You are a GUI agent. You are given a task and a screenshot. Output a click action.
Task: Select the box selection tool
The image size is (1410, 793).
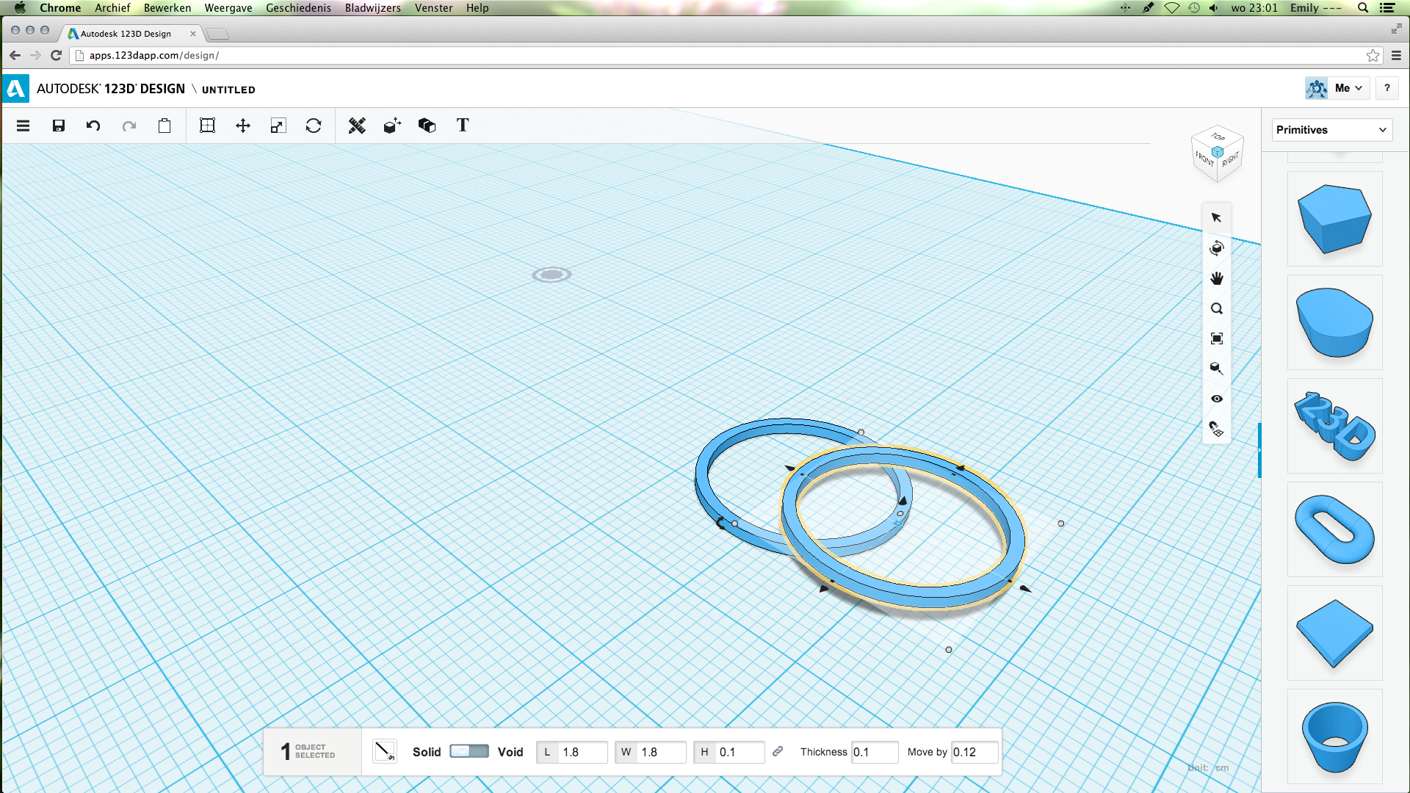[x=208, y=126]
